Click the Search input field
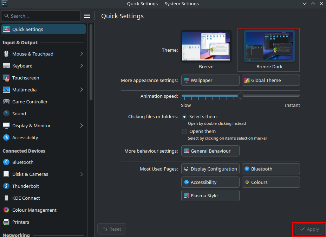The height and width of the screenshot is (237, 326). coord(41,16)
